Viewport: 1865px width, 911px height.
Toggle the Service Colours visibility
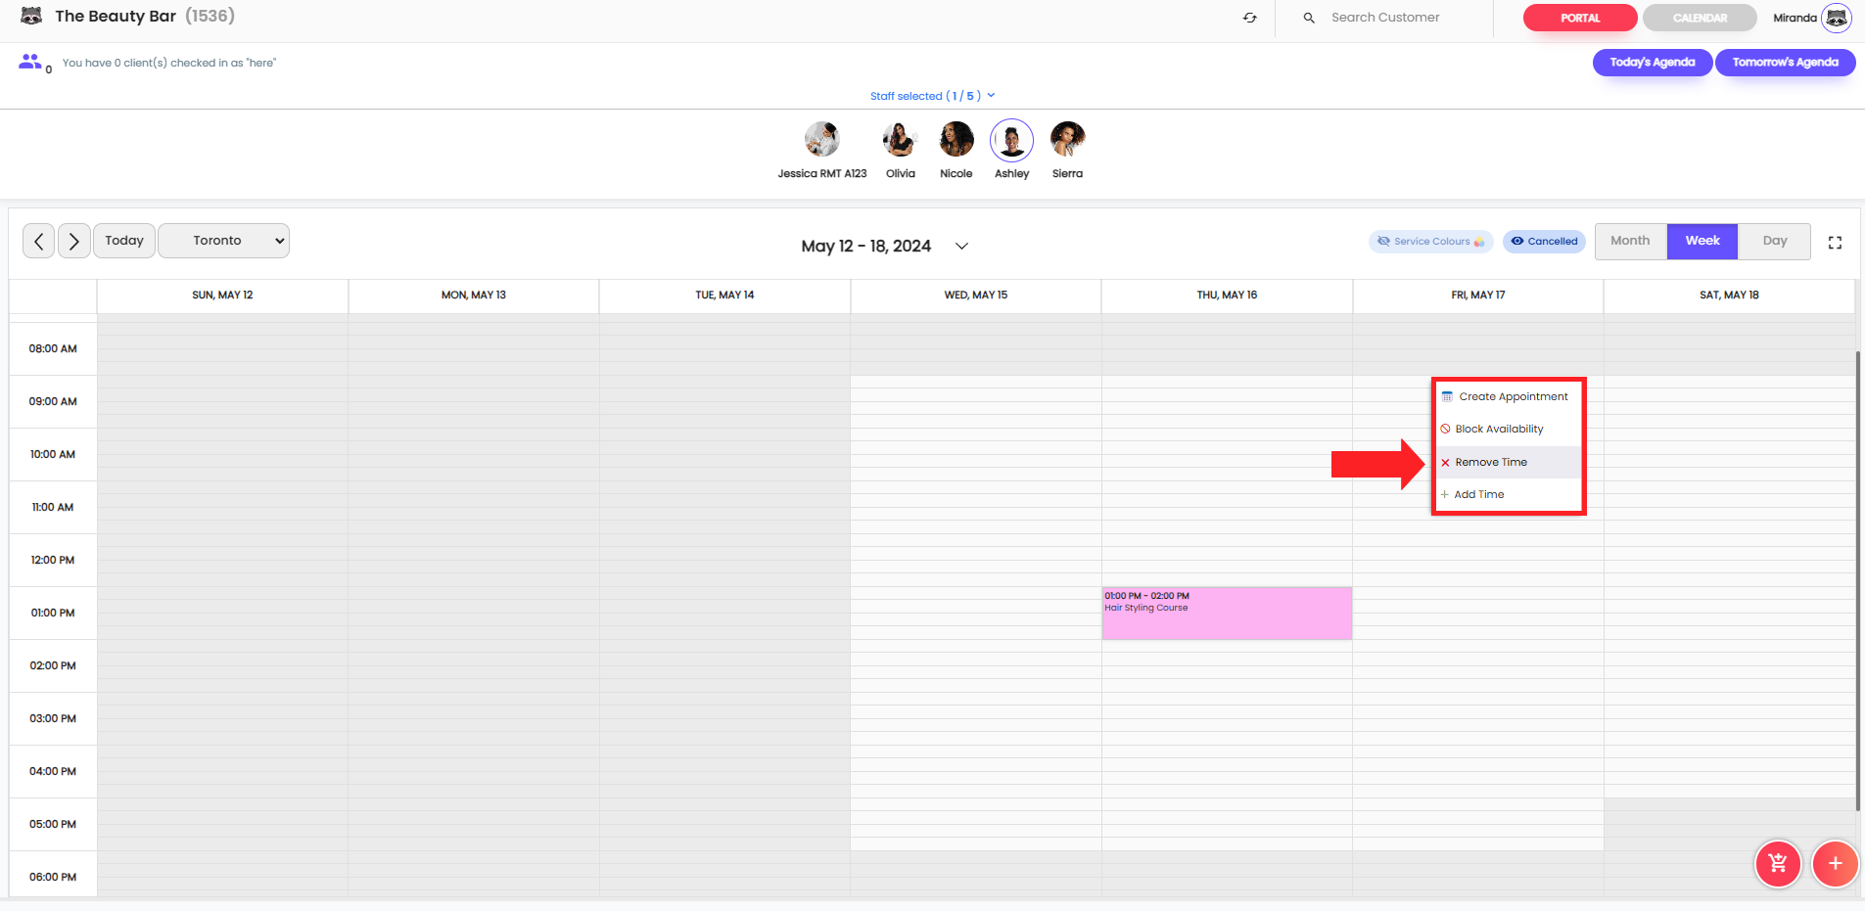click(x=1430, y=242)
